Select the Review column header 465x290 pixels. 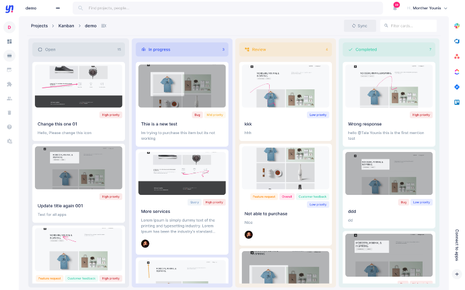(x=285, y=49)
